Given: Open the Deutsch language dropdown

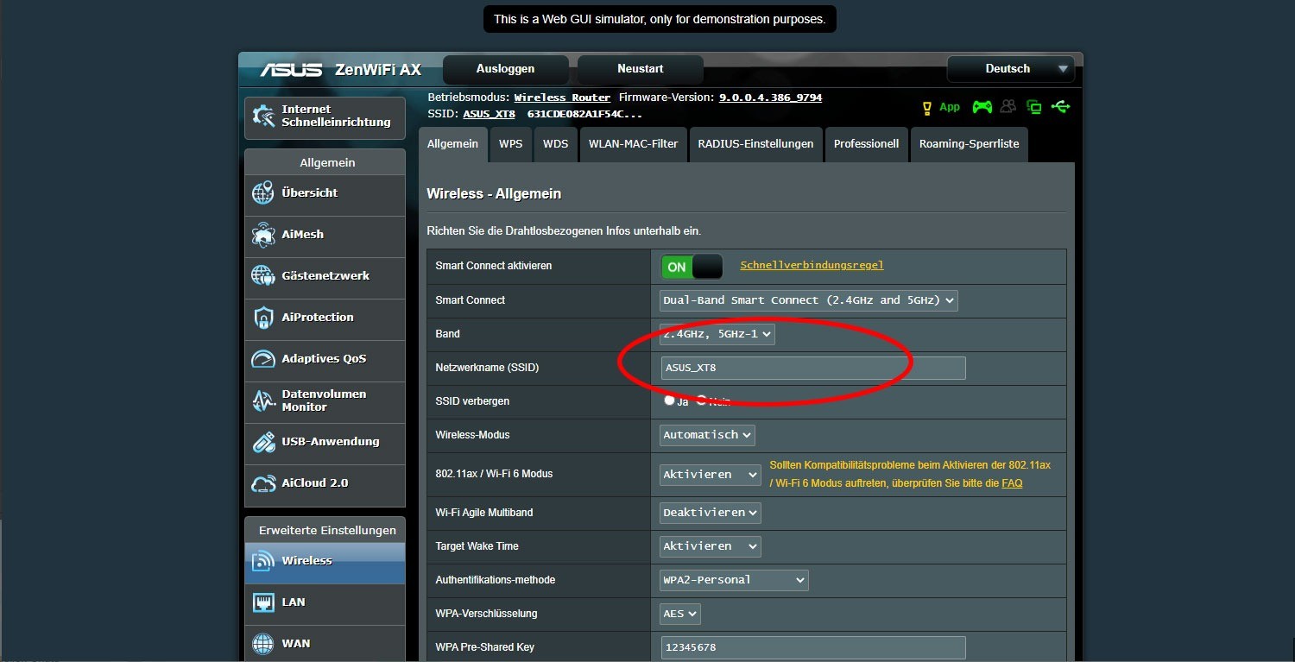Looking at the screenshot, I should (x=1010, y=69).
